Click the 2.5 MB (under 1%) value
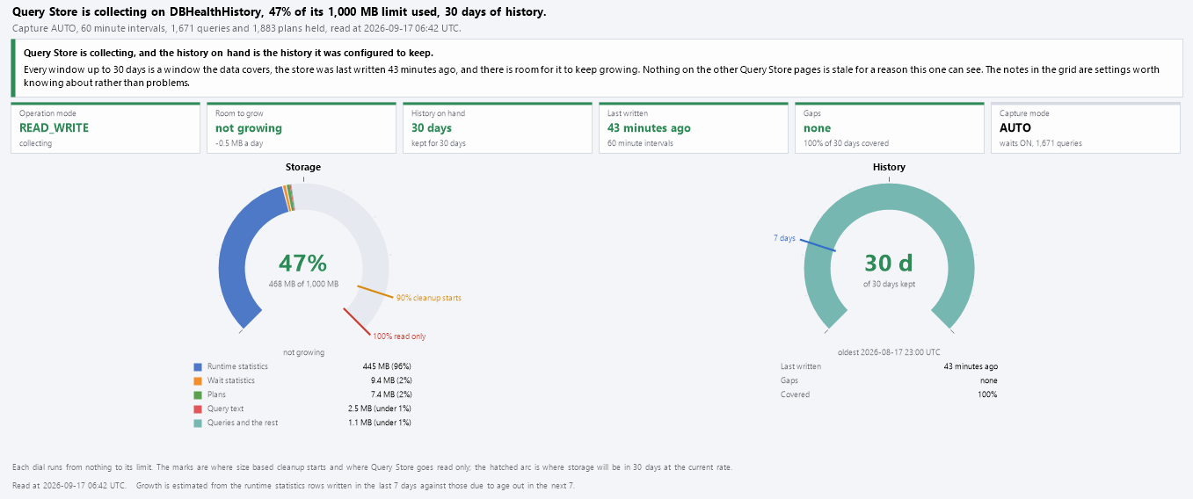The height and width of the screenshot is (499, 1193). [x=380, y=409]
